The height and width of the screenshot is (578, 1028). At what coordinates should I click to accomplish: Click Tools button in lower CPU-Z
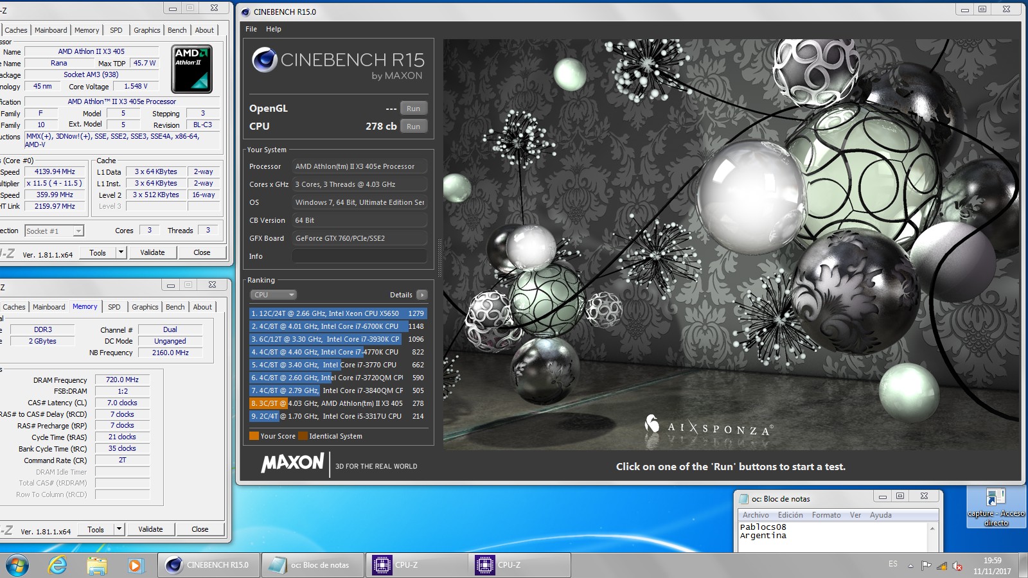(96, 529)
